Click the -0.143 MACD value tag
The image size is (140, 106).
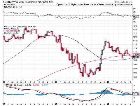(136, 94)
